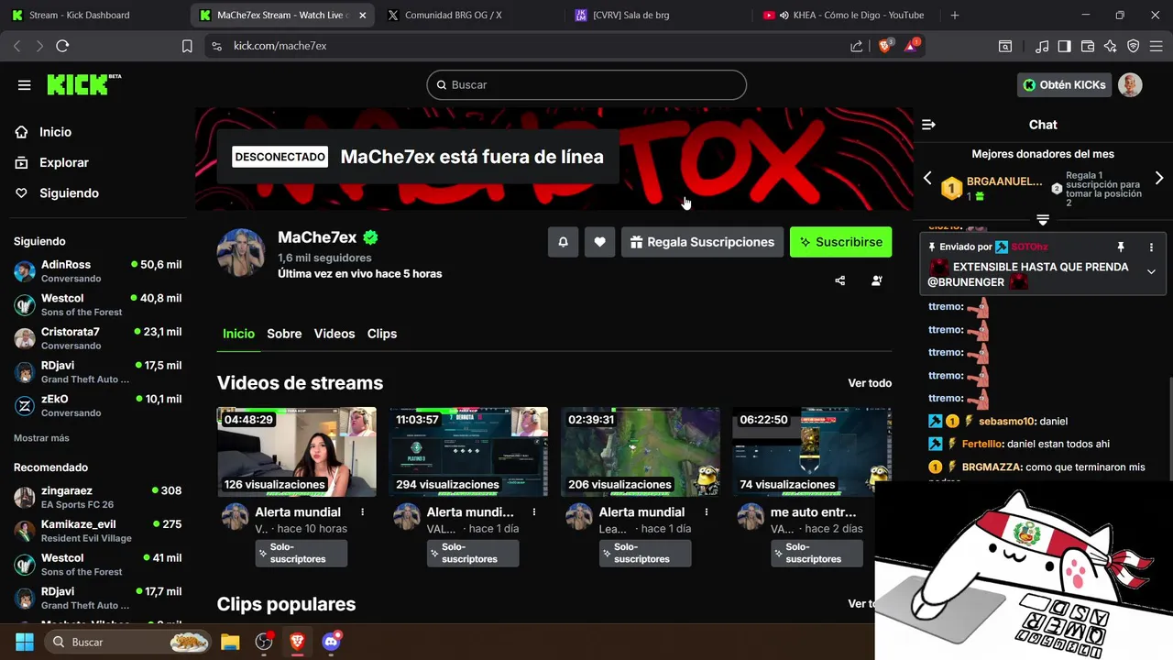Switch to KHEA YouTube tab
This screenshot has width=1173, height=660.
pos(845,15)
